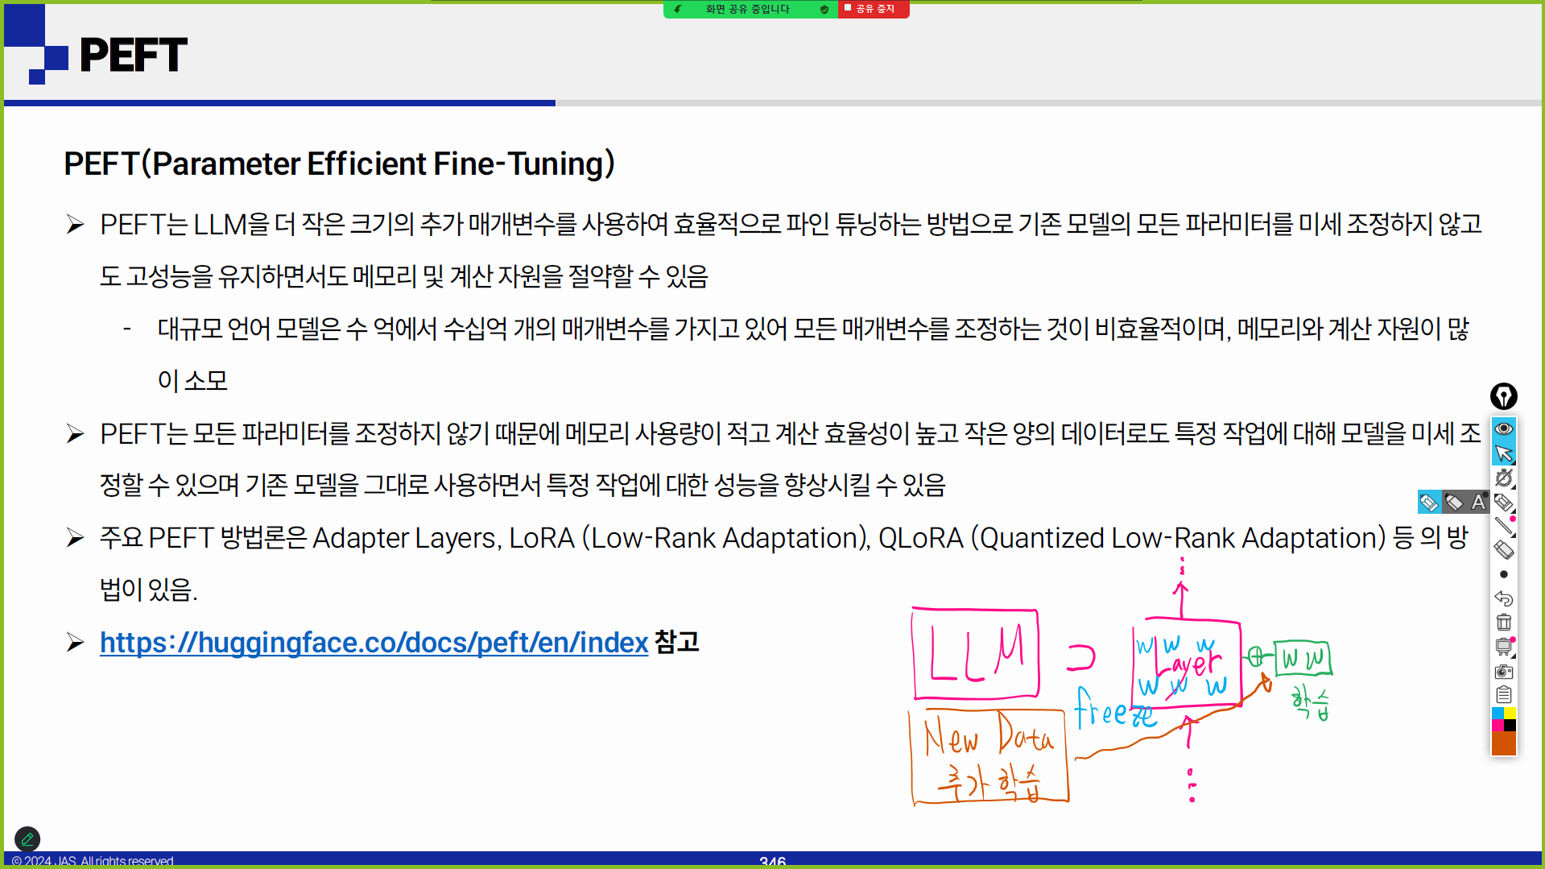1545x869 pixels.
Task: Select the highlighted pen in flyout
Action: coord(1429,503)
